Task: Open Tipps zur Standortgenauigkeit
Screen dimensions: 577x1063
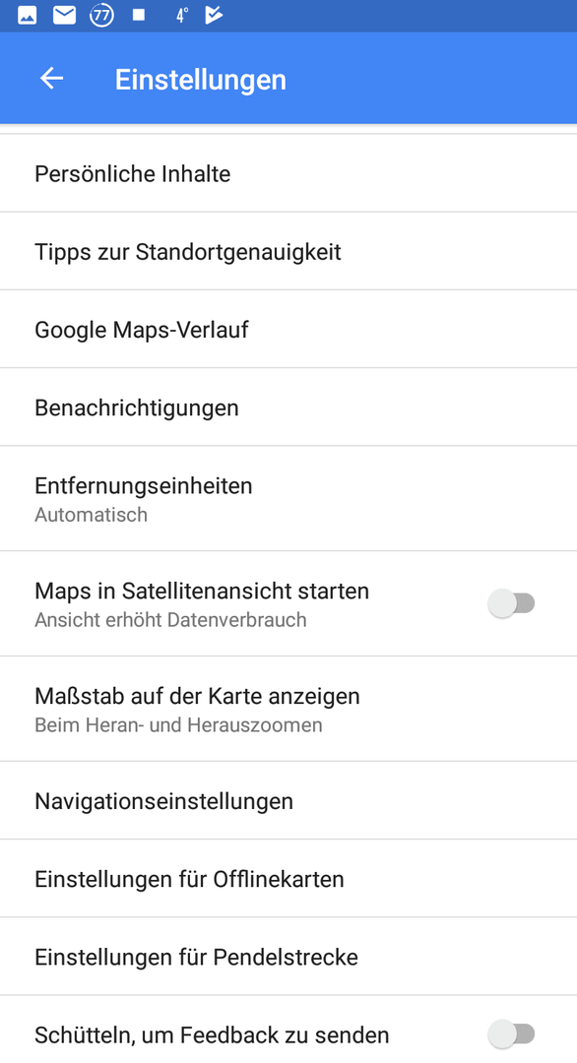Action: (288, 252)
